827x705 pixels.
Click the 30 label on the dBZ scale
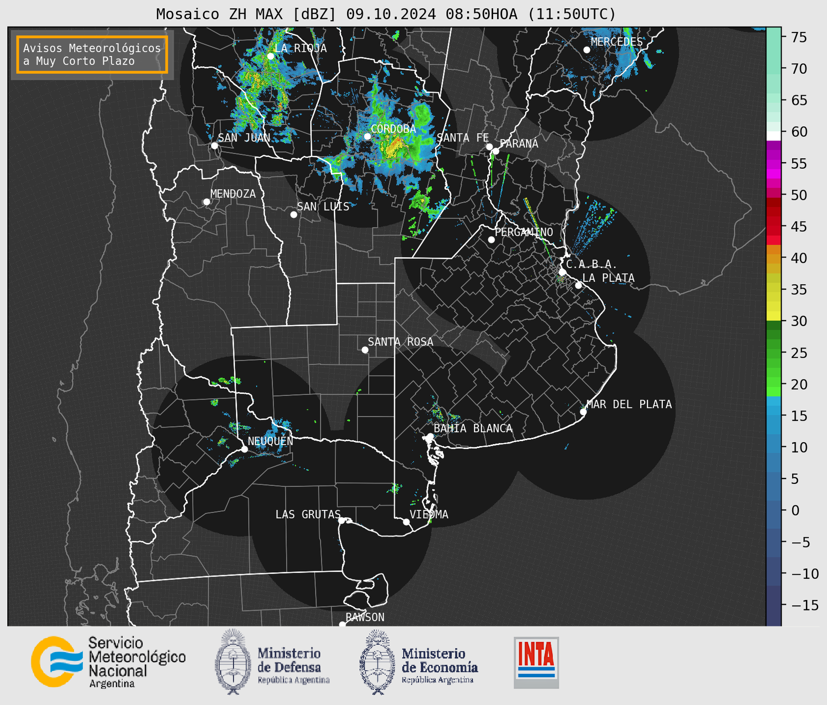click(799, 321)
